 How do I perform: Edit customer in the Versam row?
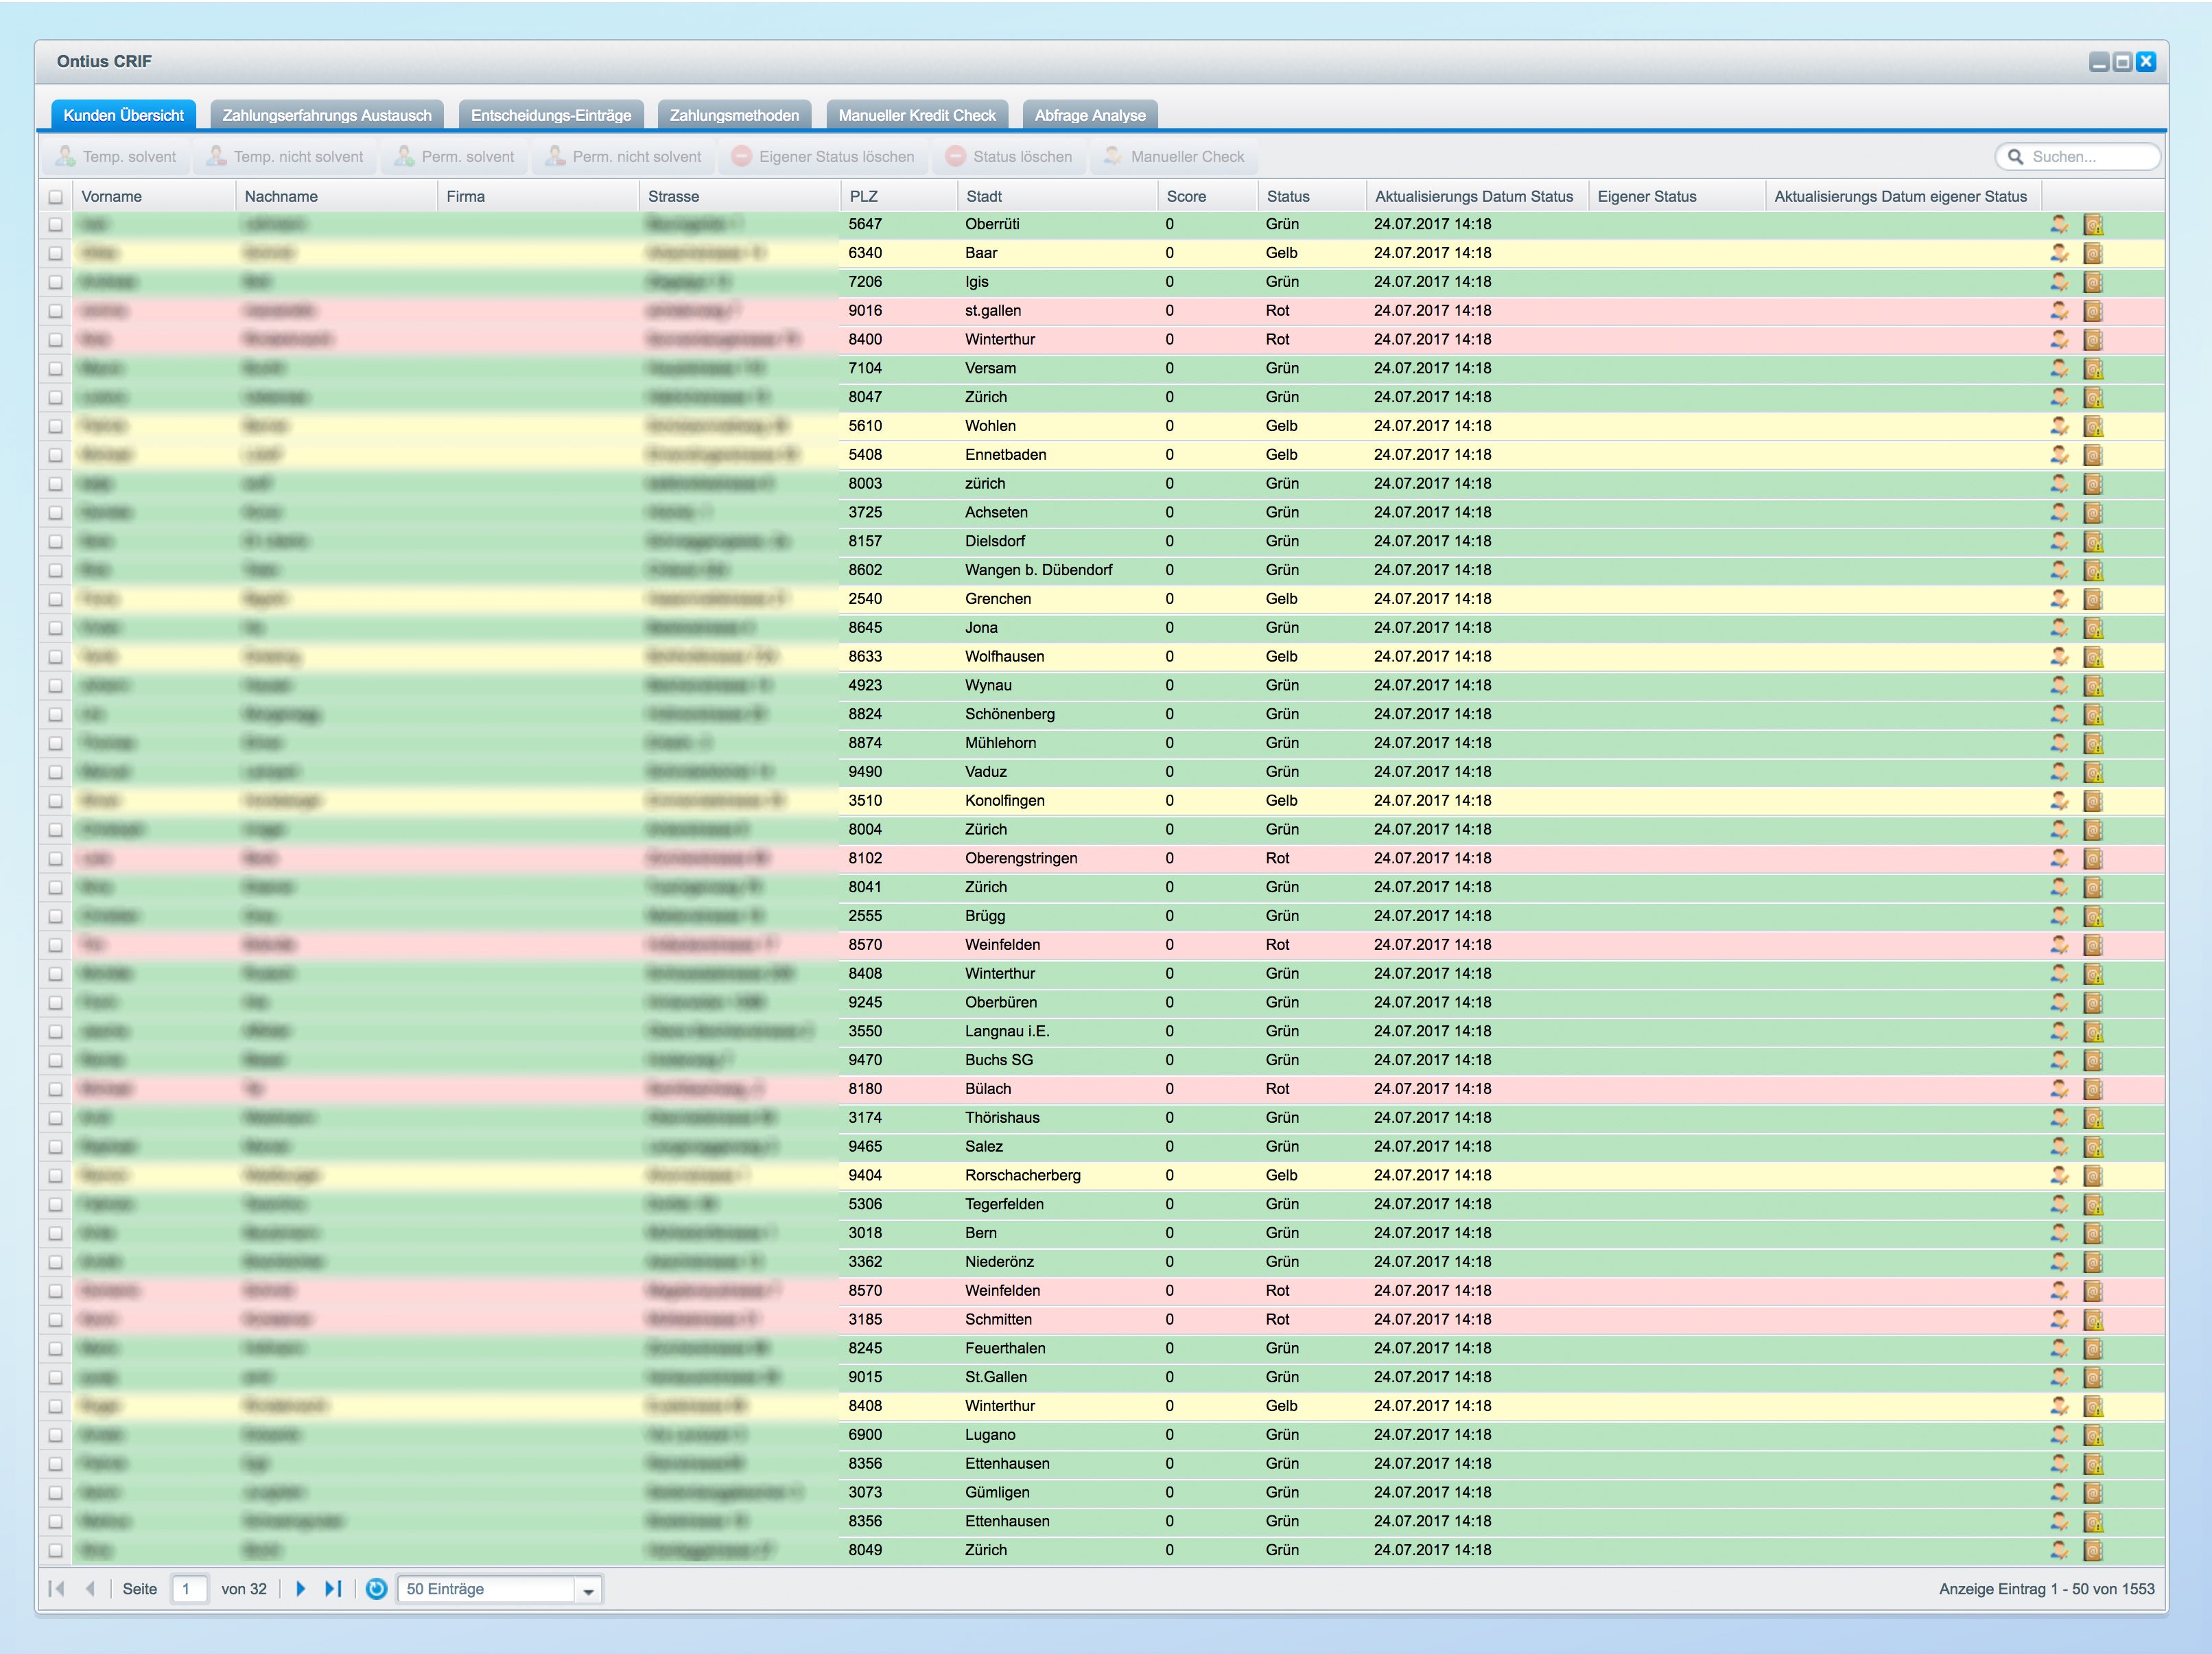coord(2058,369)
